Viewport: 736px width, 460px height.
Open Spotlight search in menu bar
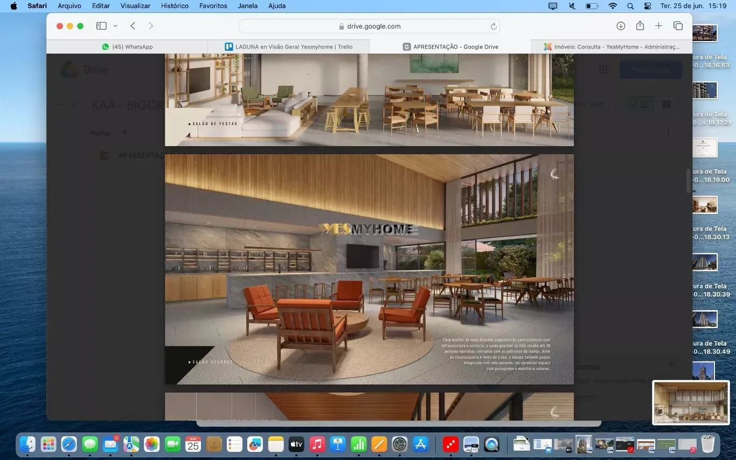point(630,6)
